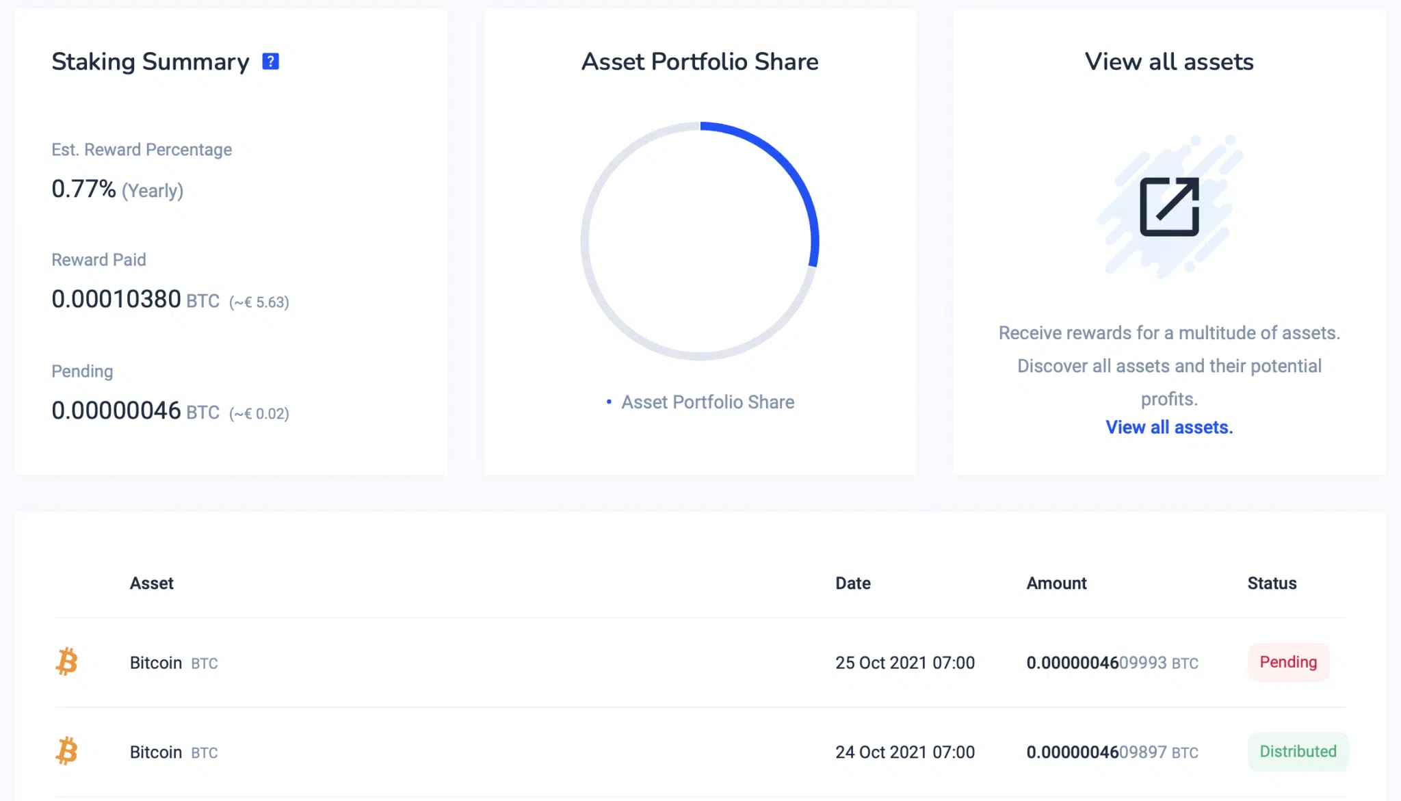Viewport: 1401px width, 801px height.
Task: Open the View all assets link
Action: click(x=1169, y=427)
